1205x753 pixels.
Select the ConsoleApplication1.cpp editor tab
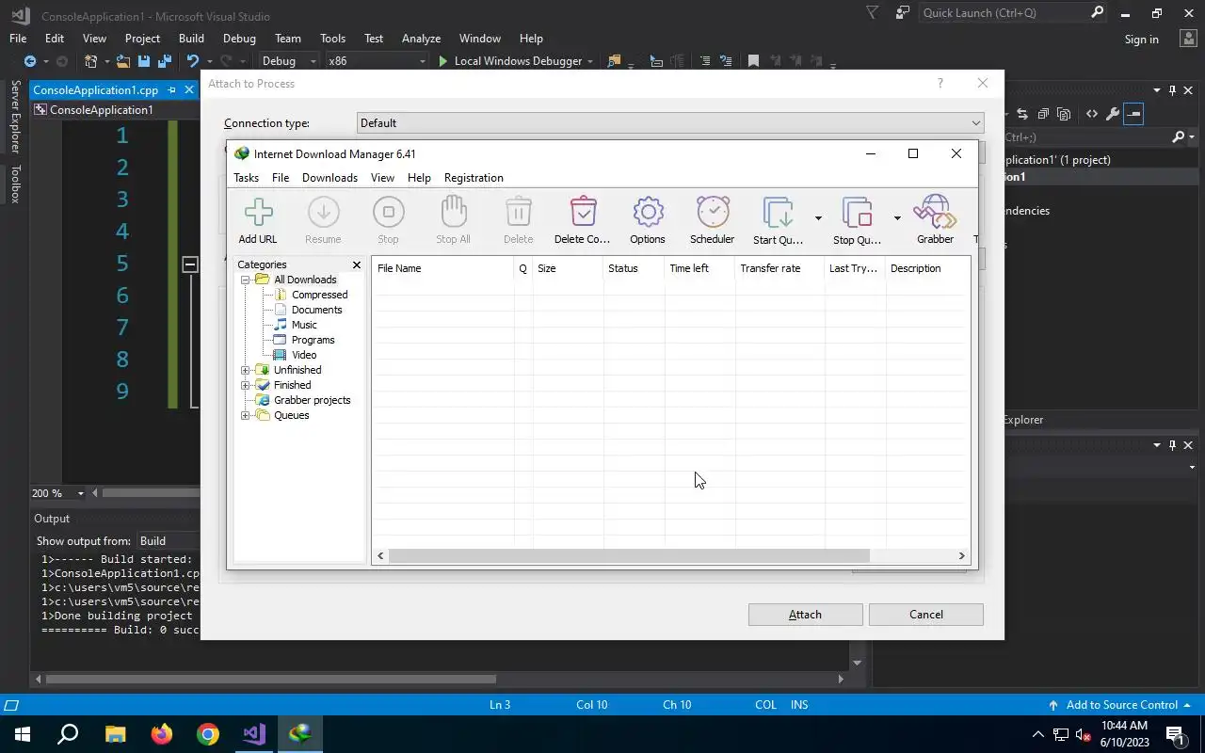[x=96, y=90]
